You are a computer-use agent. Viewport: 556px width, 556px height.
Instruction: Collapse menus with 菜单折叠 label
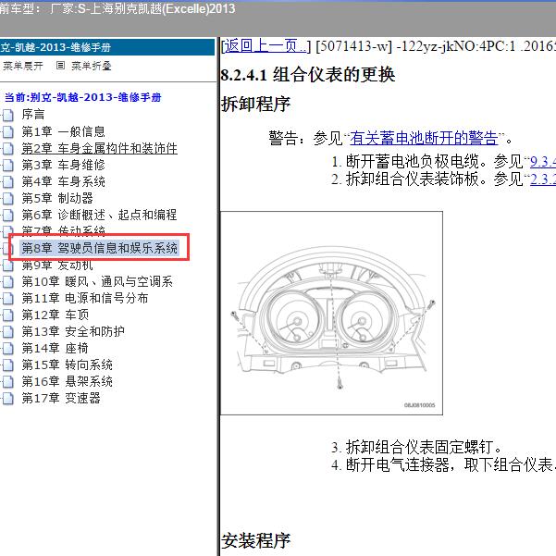(92, 66)
